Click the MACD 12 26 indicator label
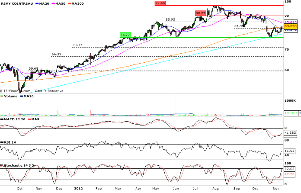This screenshot has width=301, height=193. tap(13, 119)
